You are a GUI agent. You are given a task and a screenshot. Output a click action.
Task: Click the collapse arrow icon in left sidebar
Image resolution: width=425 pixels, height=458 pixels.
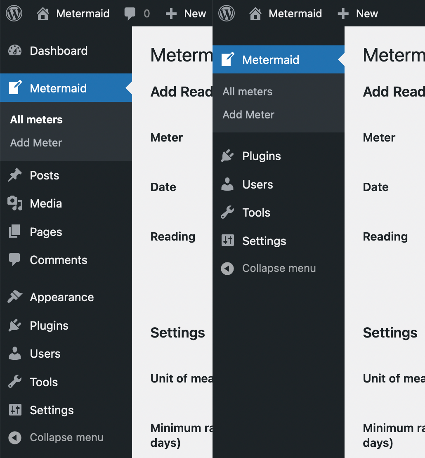pos(15,437)
